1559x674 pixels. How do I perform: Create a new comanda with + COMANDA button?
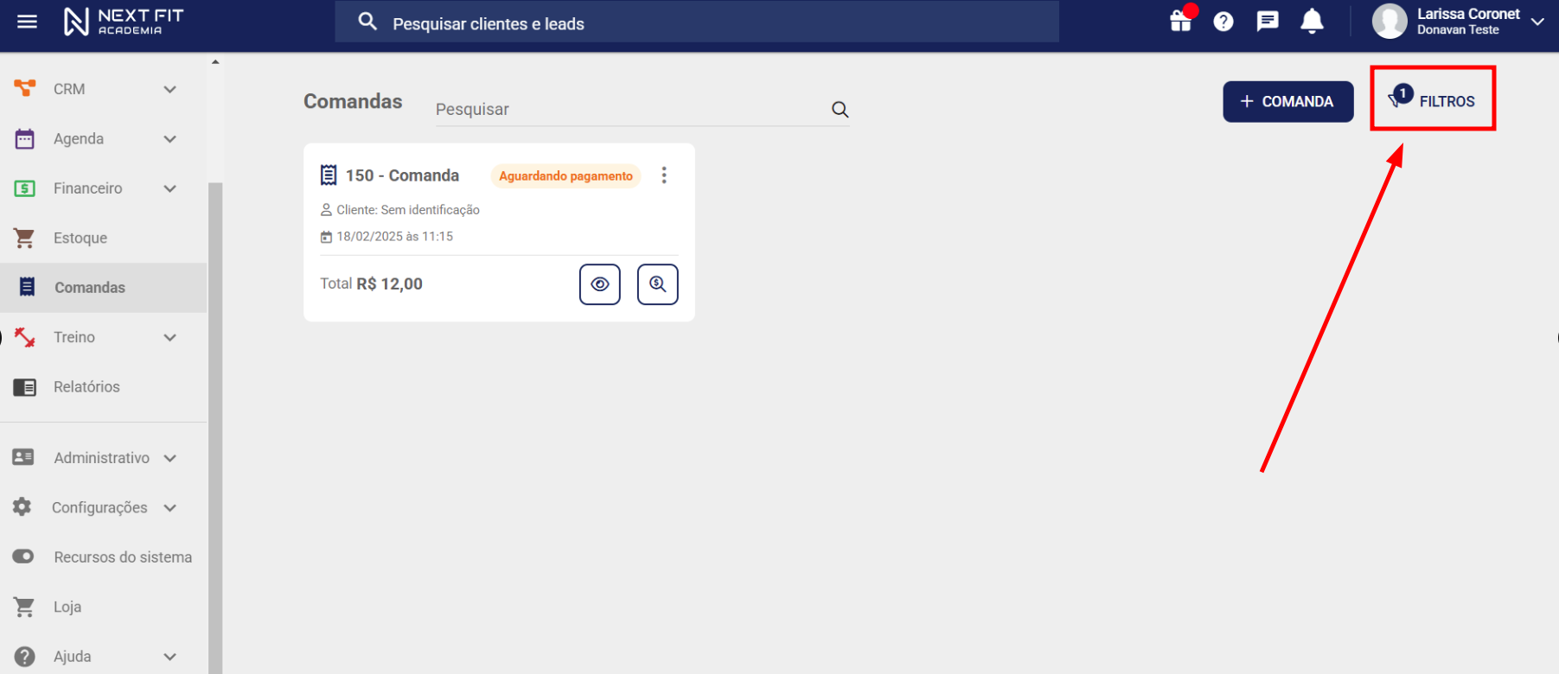[1288, 102]
